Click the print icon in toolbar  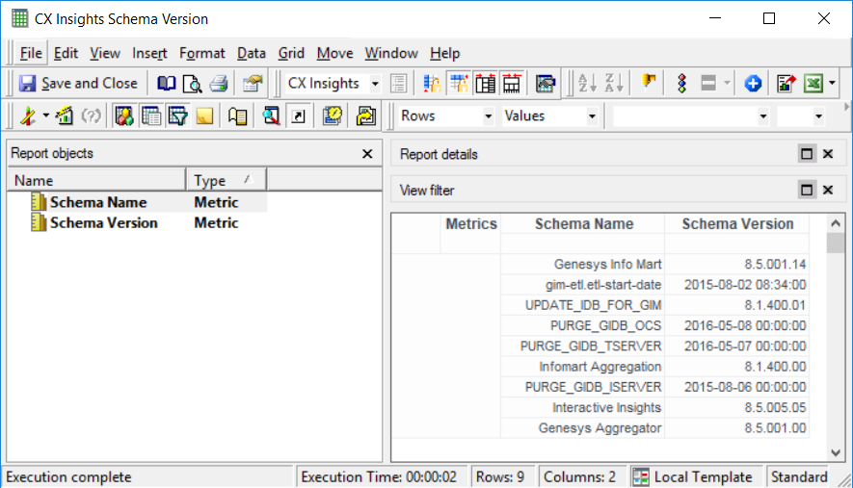tap(219, 84)
